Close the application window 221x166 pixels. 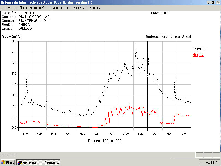point(218,2)
